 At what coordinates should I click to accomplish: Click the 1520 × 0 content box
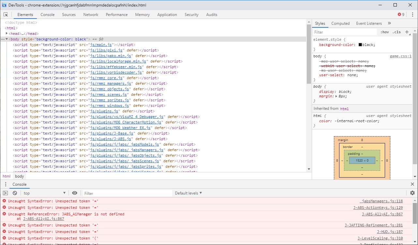point(362,160)
